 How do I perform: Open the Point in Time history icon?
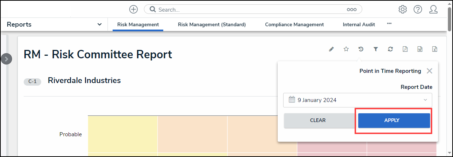point(361,49)
